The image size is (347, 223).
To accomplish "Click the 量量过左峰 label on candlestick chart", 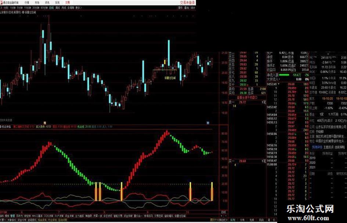I will point(170,78).
